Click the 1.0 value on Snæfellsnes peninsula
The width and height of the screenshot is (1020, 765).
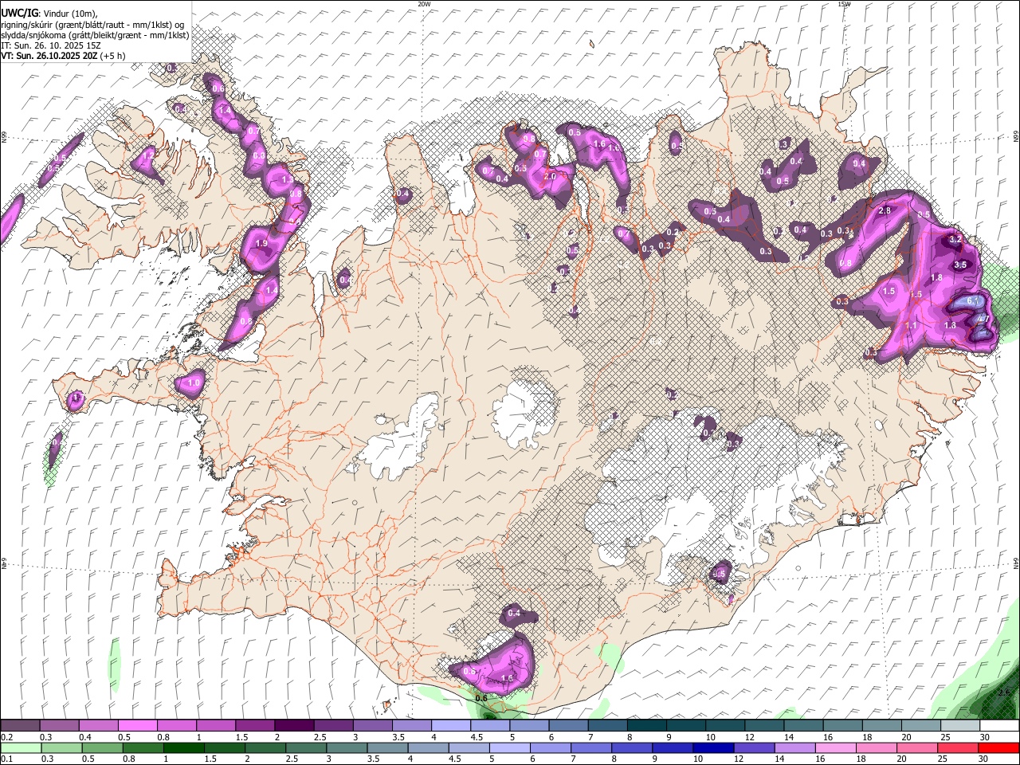point(194,383)
